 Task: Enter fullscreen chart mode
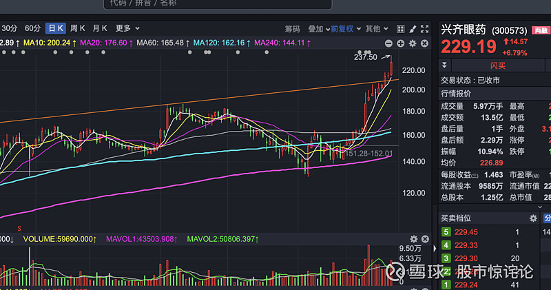[x=425, y=29]
